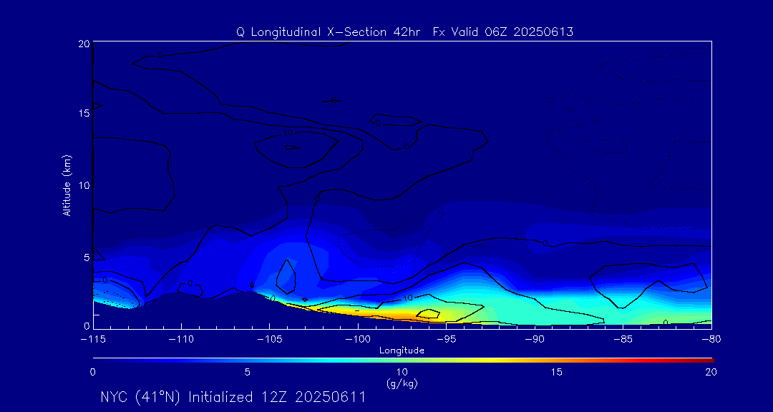
Task: Click the contour label 10 near -97 longitude low level
Action: (407, 298)
